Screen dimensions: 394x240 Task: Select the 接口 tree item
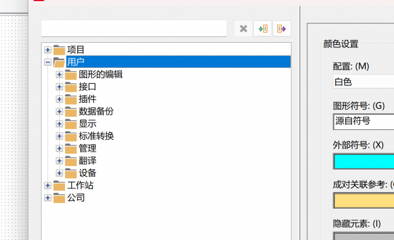tap(87, 87)
